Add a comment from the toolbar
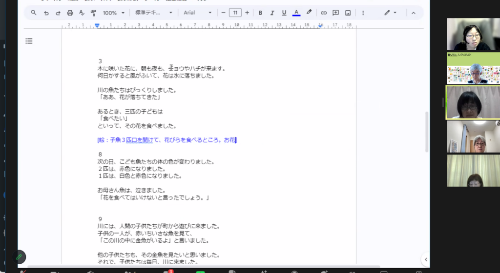The image size is (500, 273). click(x=335, y=13)
